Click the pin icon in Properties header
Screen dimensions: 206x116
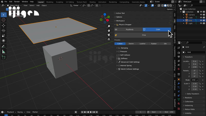[204, 47]
